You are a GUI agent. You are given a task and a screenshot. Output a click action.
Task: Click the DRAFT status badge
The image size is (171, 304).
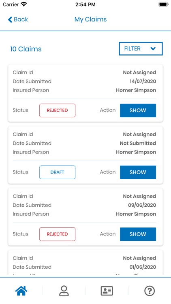(x=58, y=172)
